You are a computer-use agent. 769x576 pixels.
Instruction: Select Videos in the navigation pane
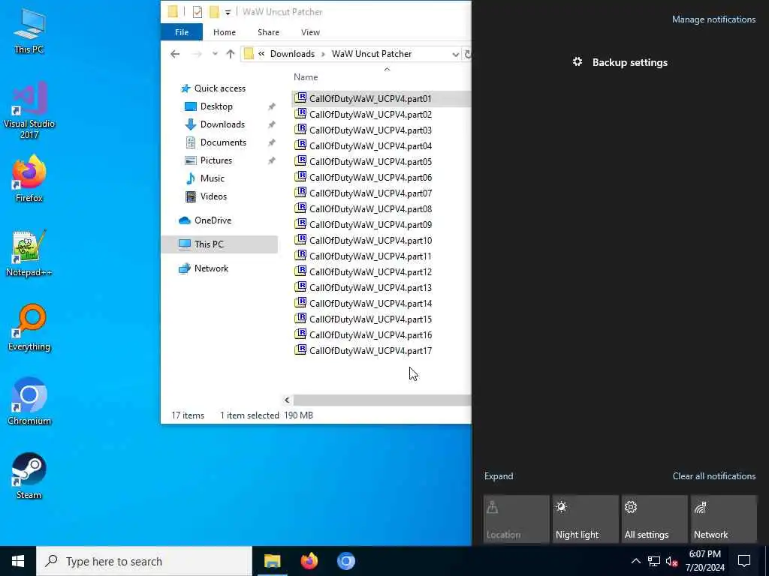tap(213, 196)
